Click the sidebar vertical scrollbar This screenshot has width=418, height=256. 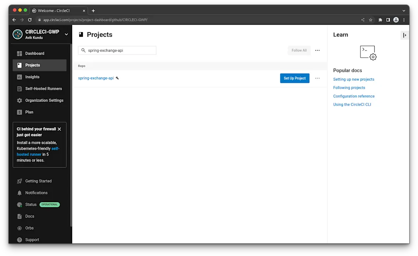pyautogui.click(x=71, y=135)
